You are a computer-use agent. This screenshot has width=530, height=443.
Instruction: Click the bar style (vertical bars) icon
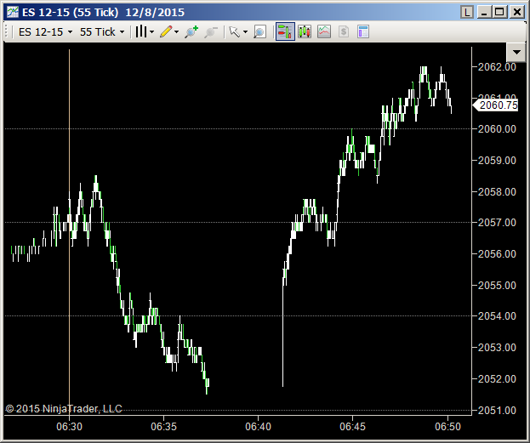(x=141, y=31)
